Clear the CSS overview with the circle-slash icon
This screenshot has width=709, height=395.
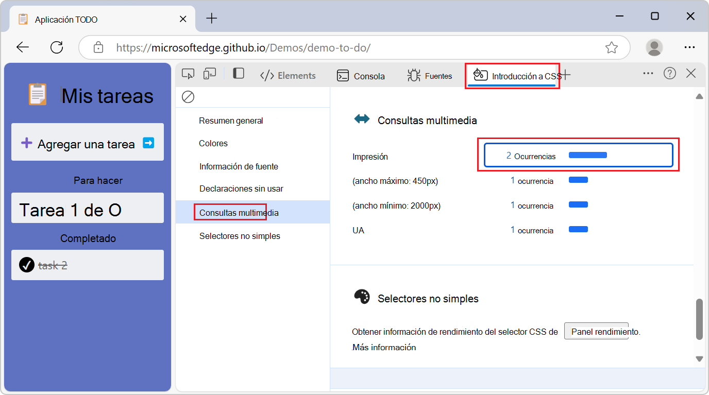[188, 97]
